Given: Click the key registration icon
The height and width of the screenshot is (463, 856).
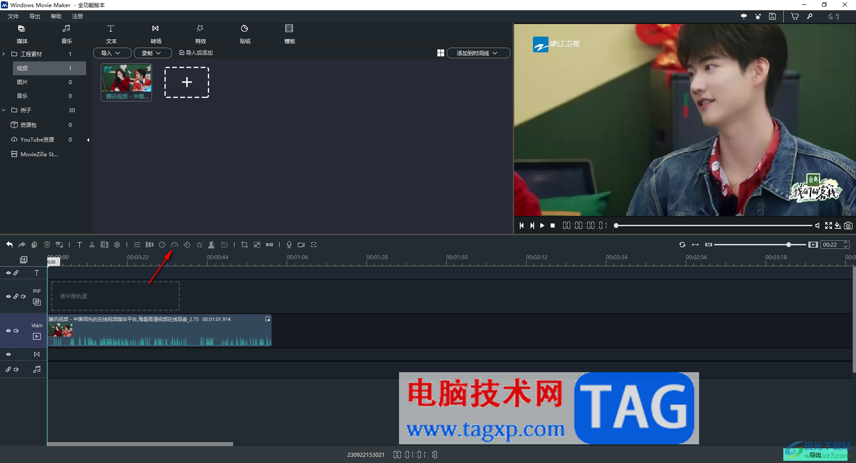Looking at the screenshot, I should [810, 16].
